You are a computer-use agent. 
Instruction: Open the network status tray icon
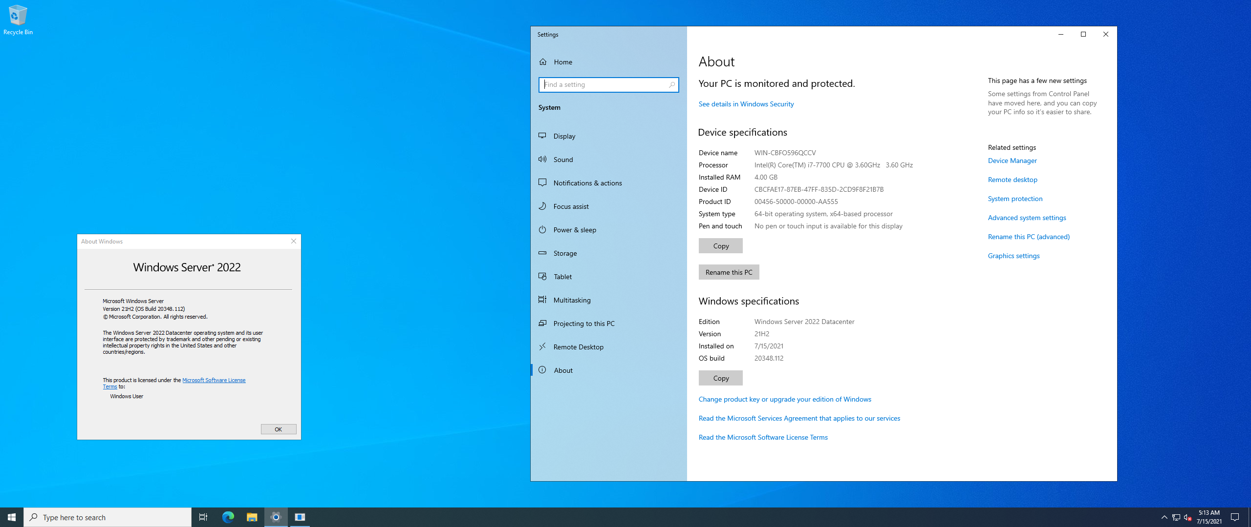[x=1176, y=517]
